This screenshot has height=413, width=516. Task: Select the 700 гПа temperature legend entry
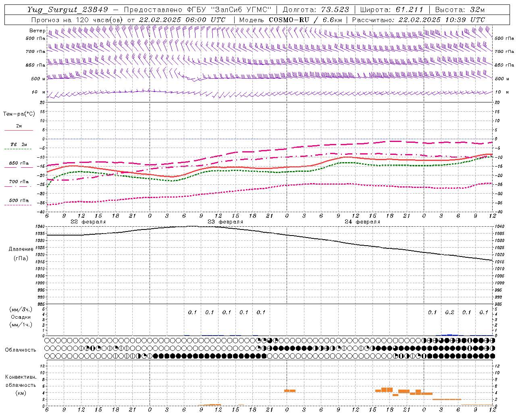coord(19,182)
